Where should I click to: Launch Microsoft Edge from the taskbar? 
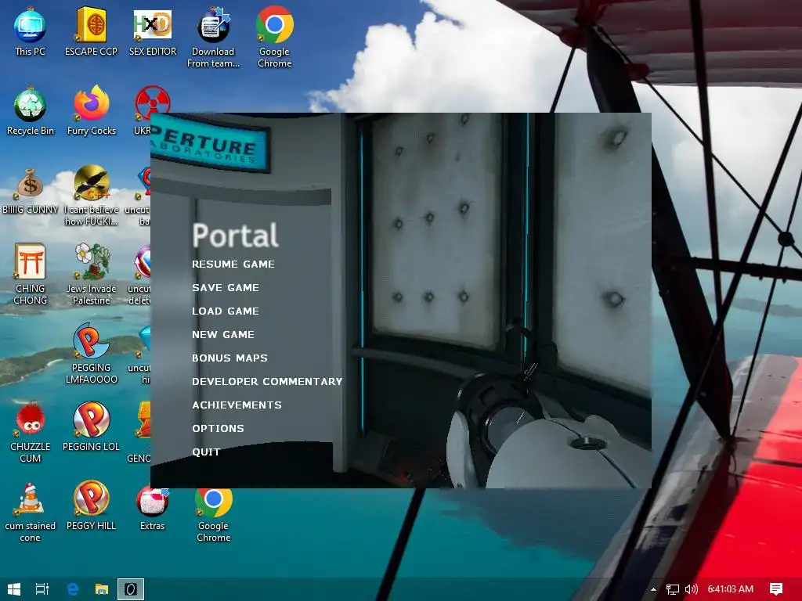coord(73,589)
